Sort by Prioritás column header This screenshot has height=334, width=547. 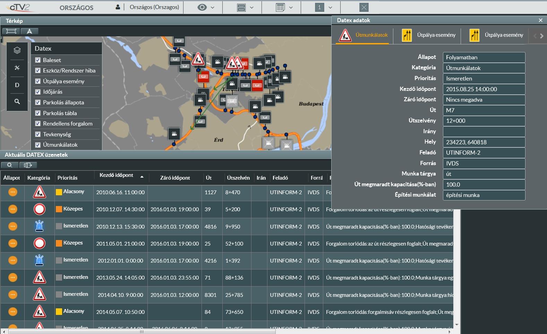pyautogui.click(x=68, y=178)
